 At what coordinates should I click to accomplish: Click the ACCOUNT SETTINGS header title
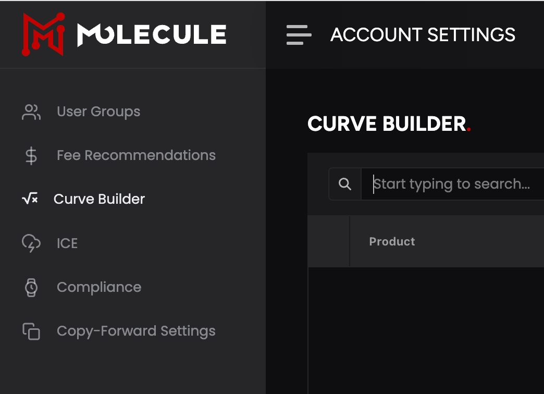pos(423,35)
